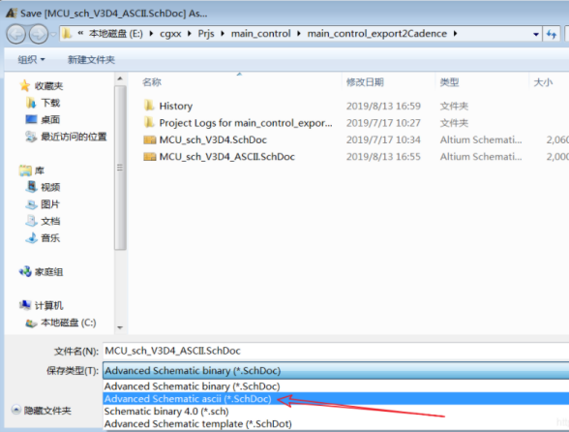569x432 pixels.
Task: Expand the address bar path dropdown arrow
Action: 536,34
